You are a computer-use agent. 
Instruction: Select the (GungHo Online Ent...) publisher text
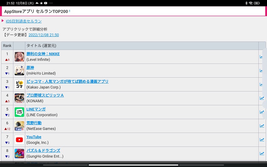[x=45, y=156]
